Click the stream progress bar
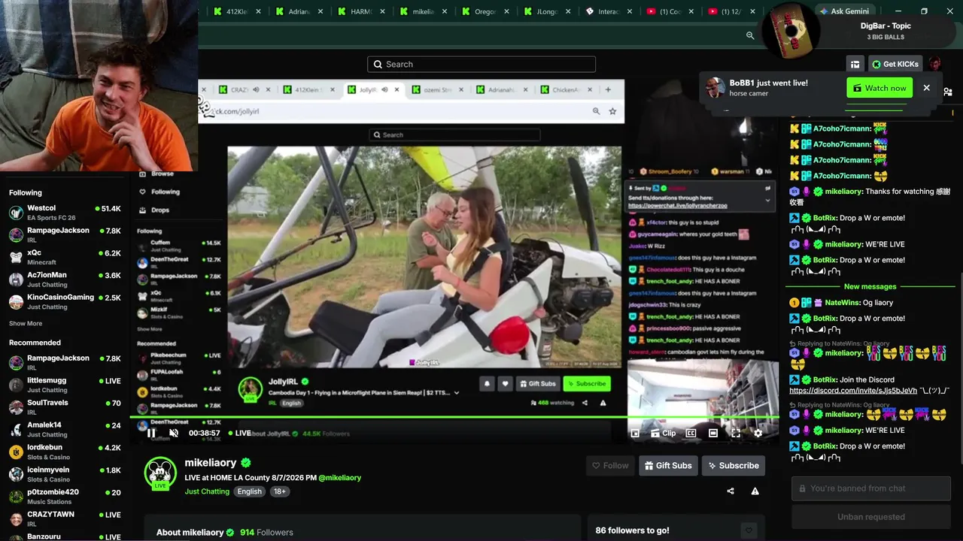The height and width of the screenshot is (541, 963). [x=455, y=417]
